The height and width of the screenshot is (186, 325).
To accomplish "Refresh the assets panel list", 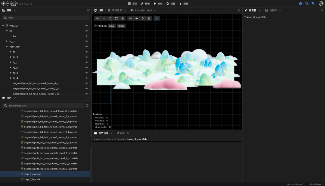I will point(87,106).
